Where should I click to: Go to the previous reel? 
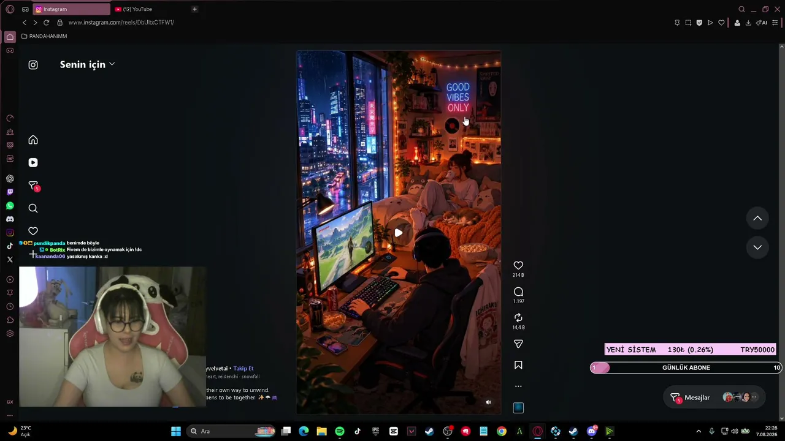[757, 218]
